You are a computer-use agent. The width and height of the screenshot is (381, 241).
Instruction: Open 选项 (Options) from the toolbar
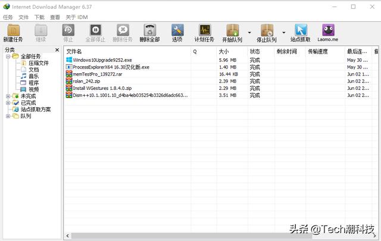(x=177, y=32)
